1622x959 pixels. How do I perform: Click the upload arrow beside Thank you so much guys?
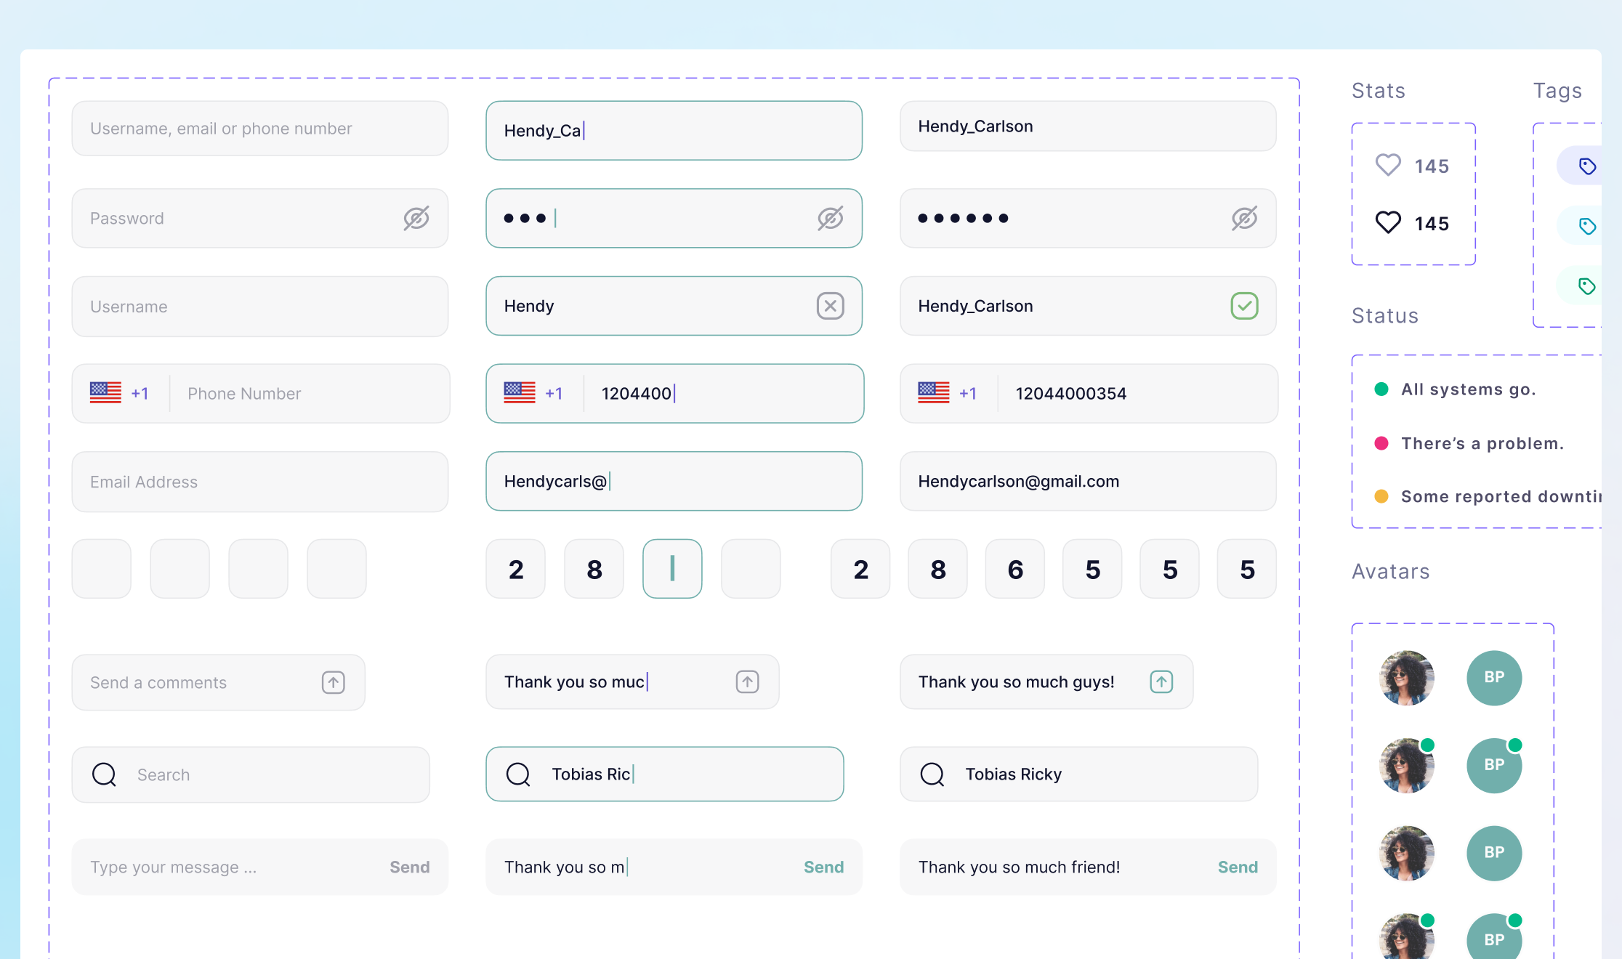1161,681
